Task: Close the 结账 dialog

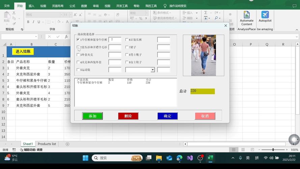Action: (225, 25)
